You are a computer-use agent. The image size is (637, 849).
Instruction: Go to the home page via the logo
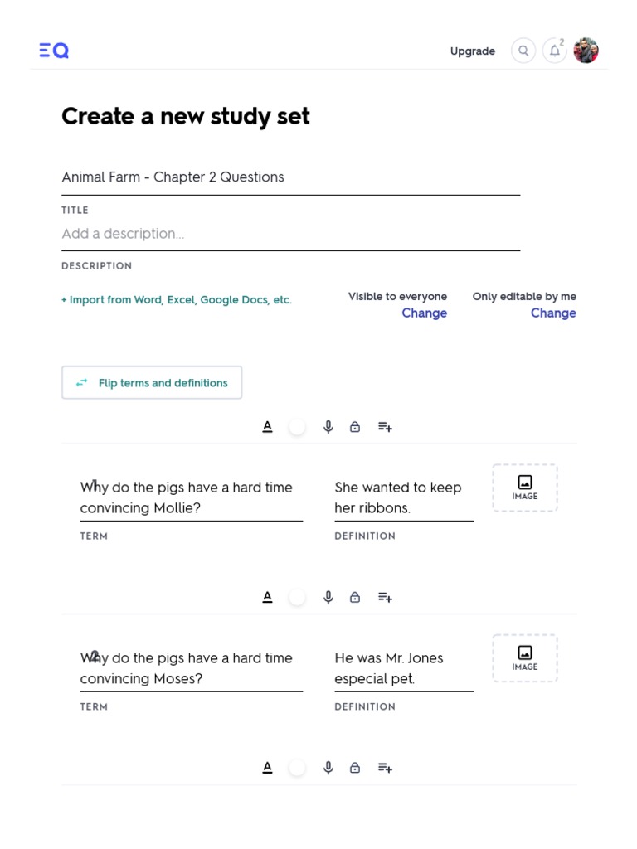pos(54,51)
